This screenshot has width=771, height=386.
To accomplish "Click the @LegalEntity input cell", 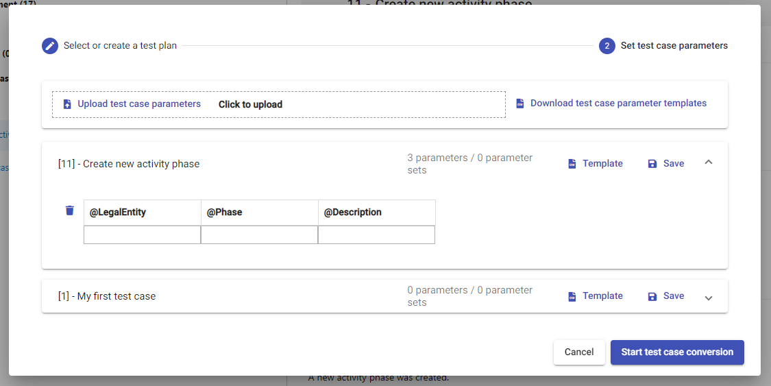I will 142,235.
